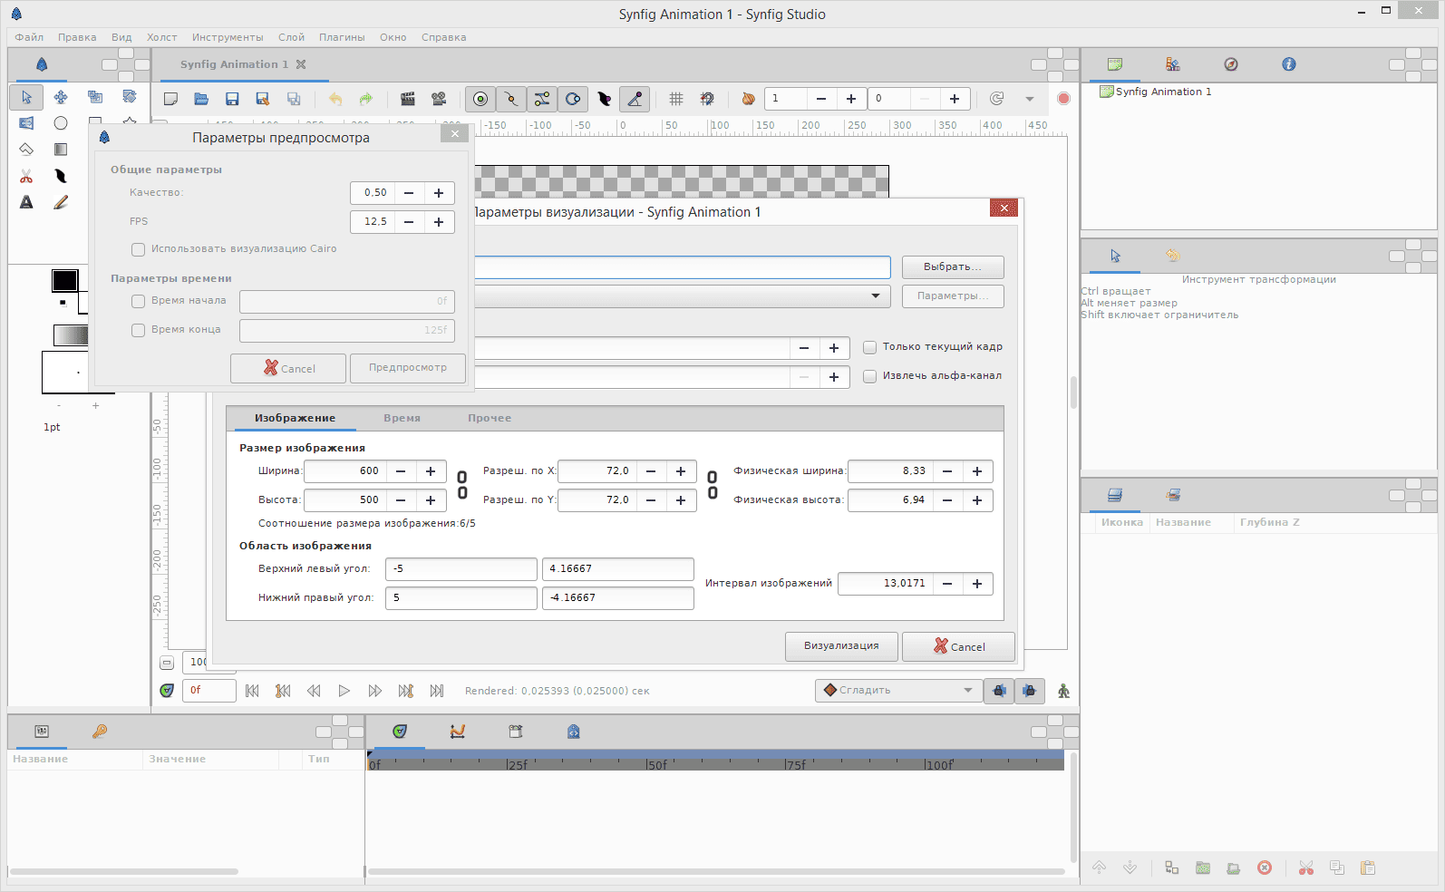The image size is (1445, 892).
Task: Open the Library panel icon
Action: pos(1173,64)
